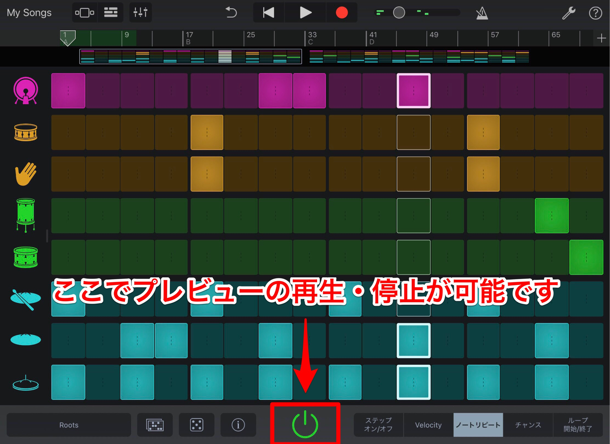The height and width of the screenshot is (444, 610).
Task: Select the hi-hat row icon
Action: 26,383
